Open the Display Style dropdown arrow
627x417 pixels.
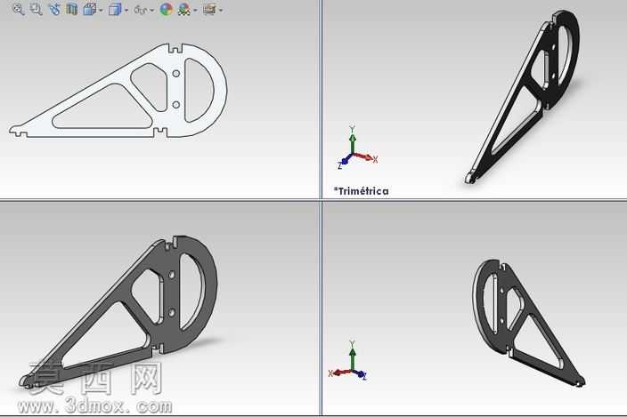126,10
